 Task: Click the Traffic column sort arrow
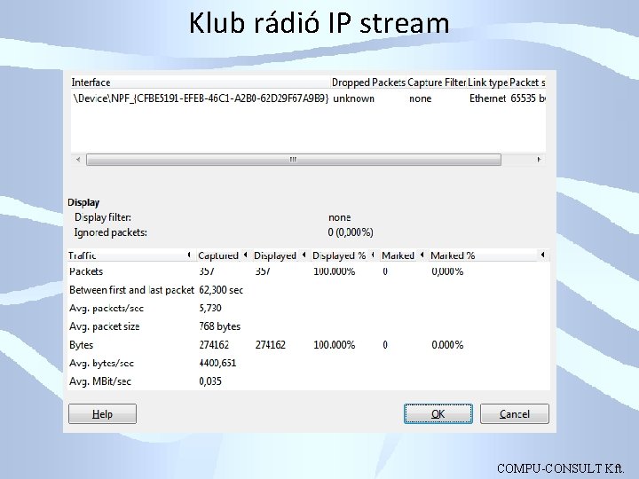189,255
